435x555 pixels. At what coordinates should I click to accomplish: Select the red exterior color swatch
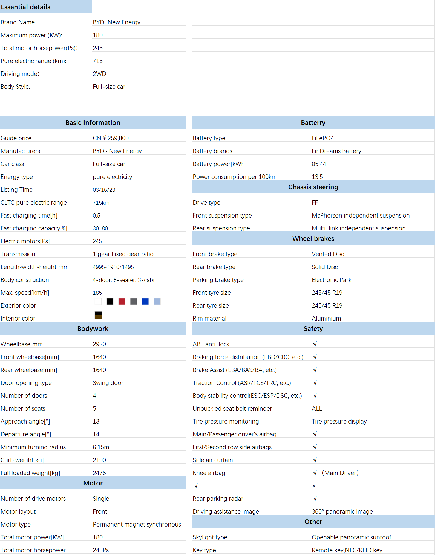[x=122, y=302]
